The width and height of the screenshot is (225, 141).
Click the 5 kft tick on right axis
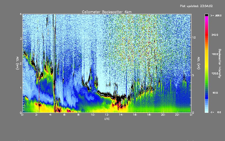(x=193, y=75)
